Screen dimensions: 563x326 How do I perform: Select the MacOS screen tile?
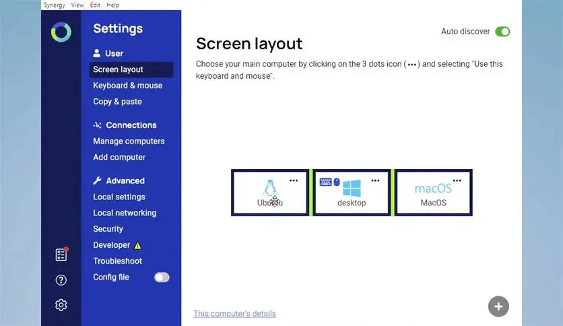(434, 193)
